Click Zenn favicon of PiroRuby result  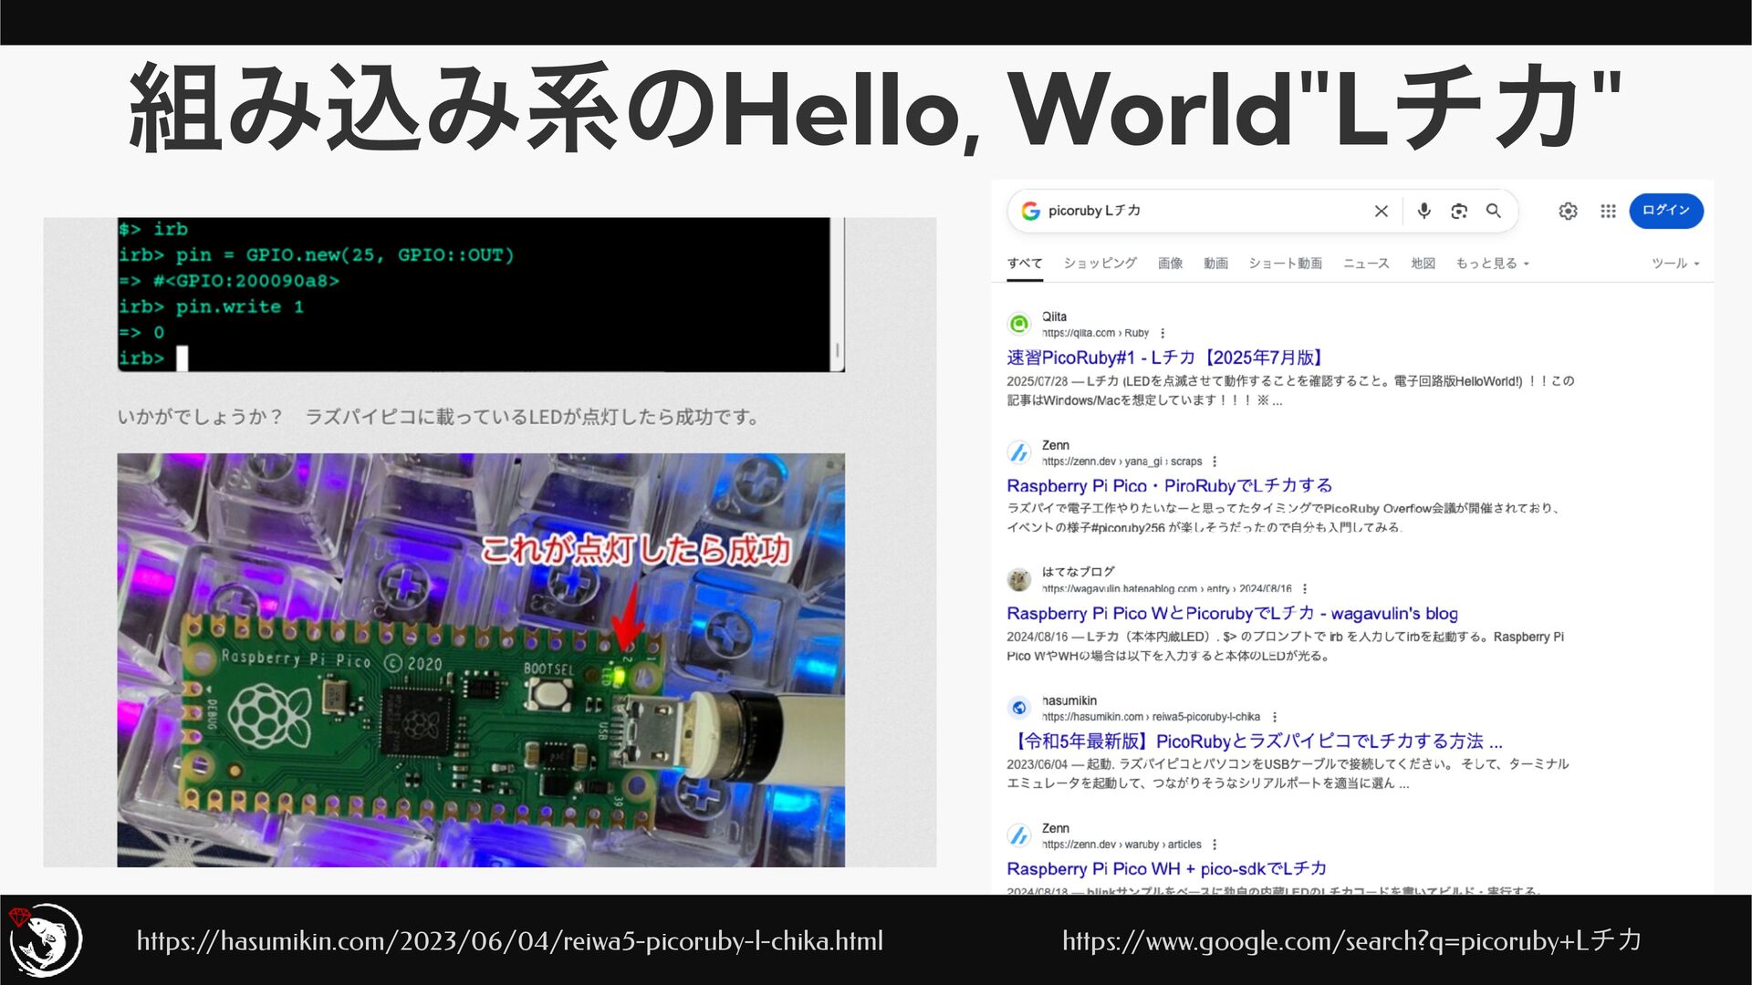[x=1019, y=452]
